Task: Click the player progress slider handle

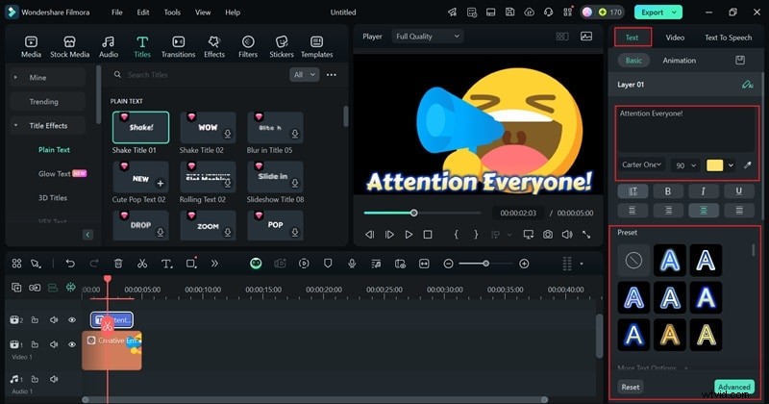Action: point(414,213)
